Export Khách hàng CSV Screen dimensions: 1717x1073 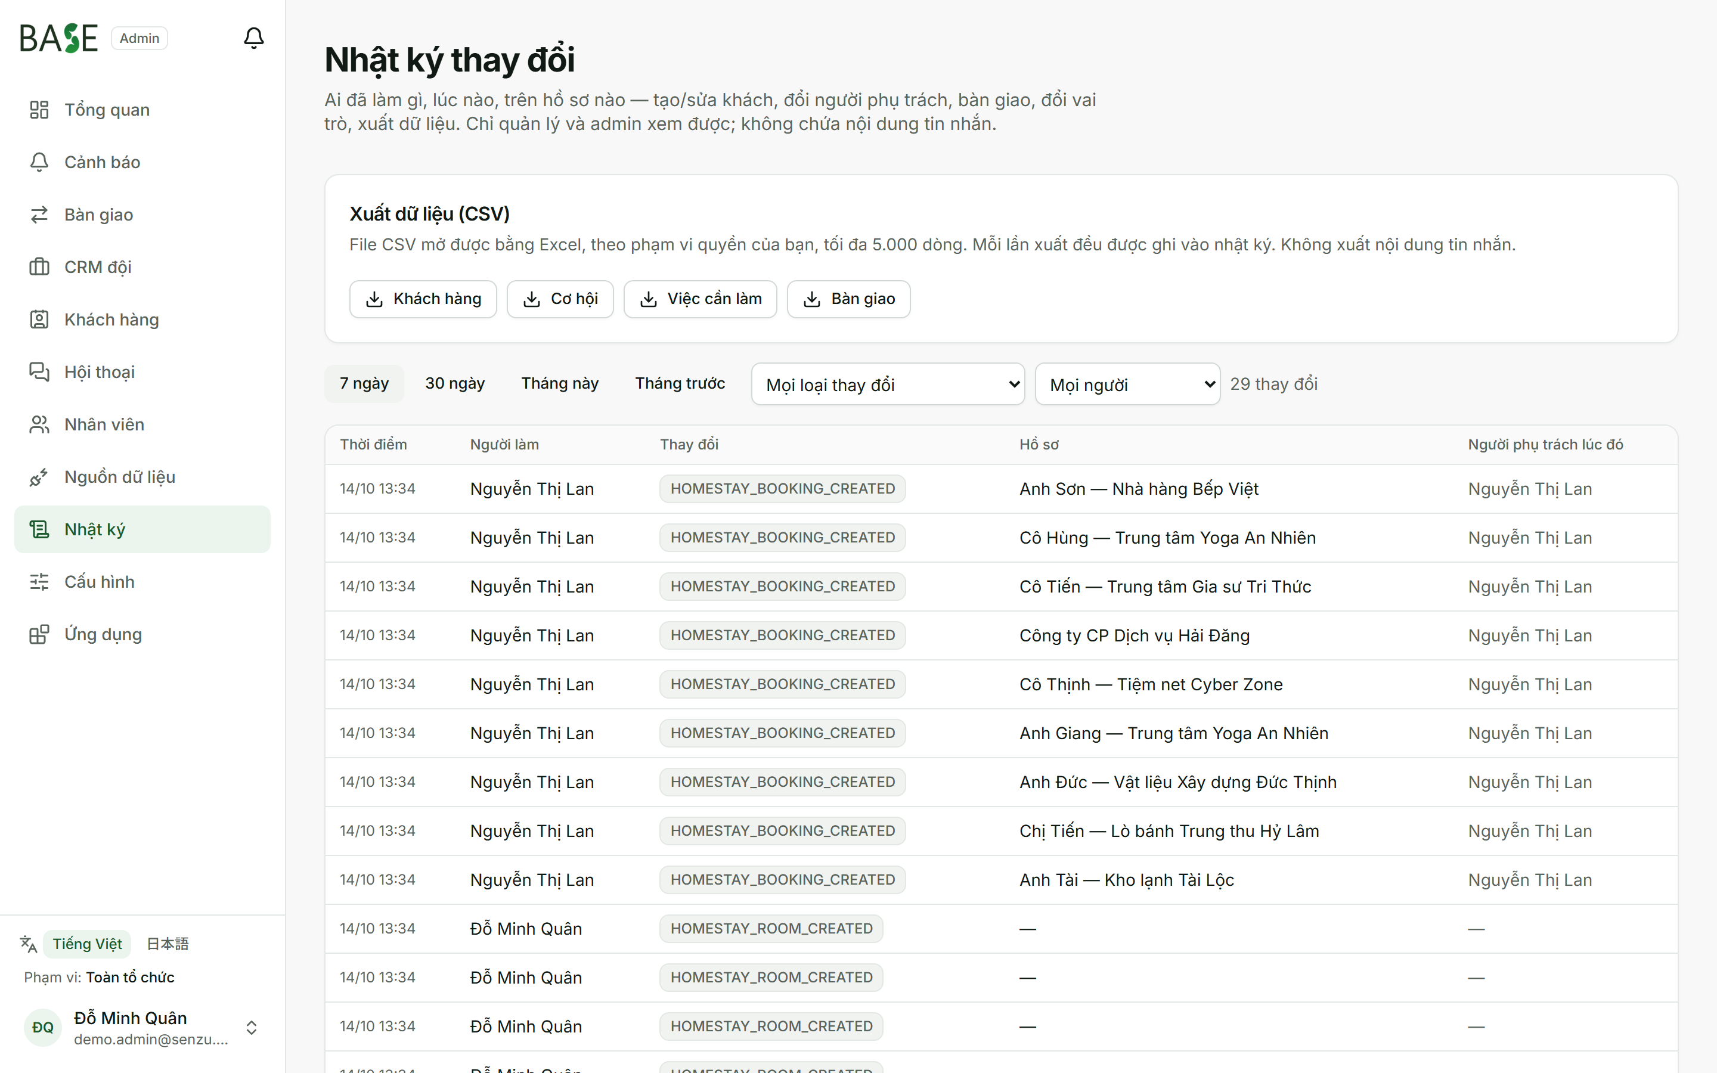[x=423, y=299]
